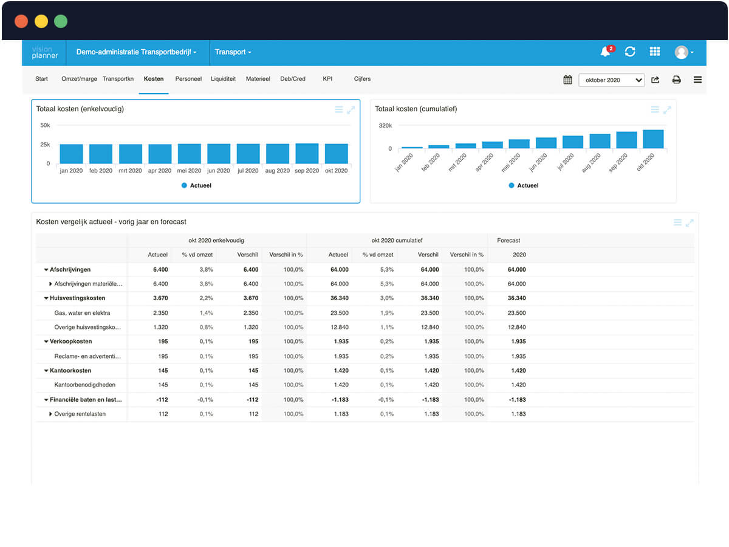Click the calendar icon beside the period selector

pyautogui.click(x=567, y=80)
